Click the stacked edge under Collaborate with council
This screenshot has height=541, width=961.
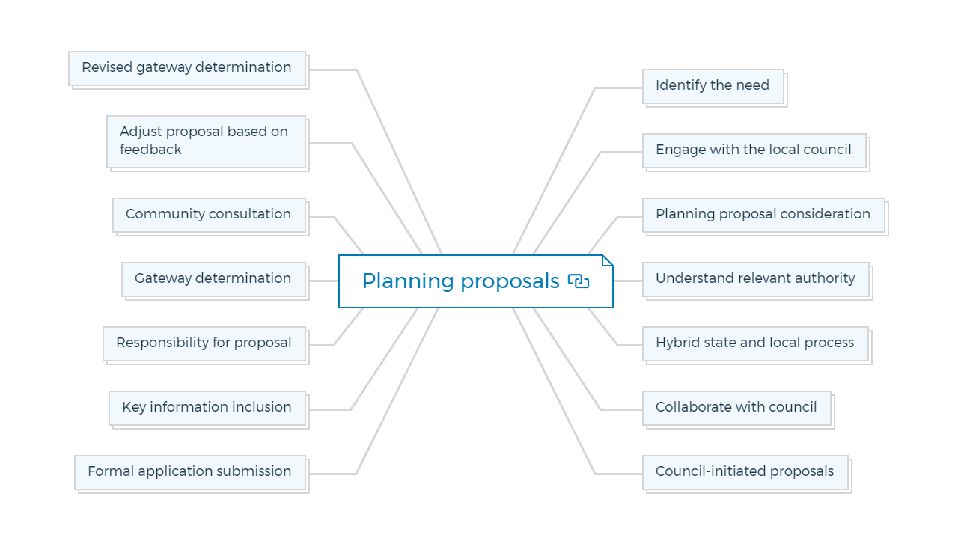[x=740, y=427]
